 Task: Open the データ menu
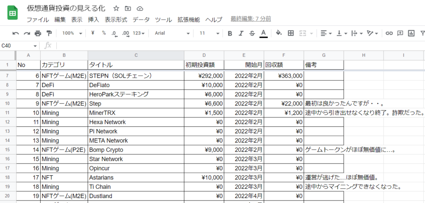click(x=141, y=20)
